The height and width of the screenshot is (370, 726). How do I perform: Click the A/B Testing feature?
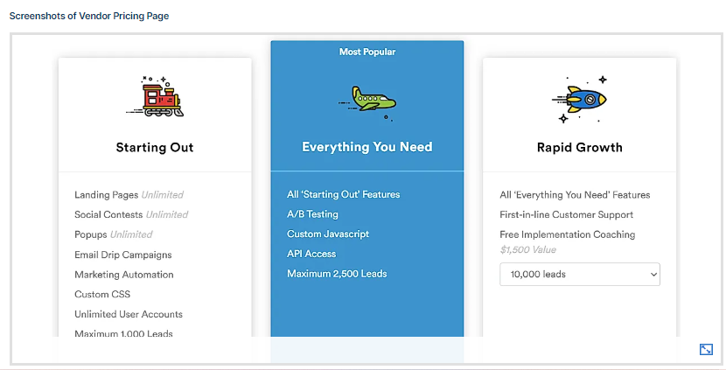pyautogui.click(x=312, y=214)
